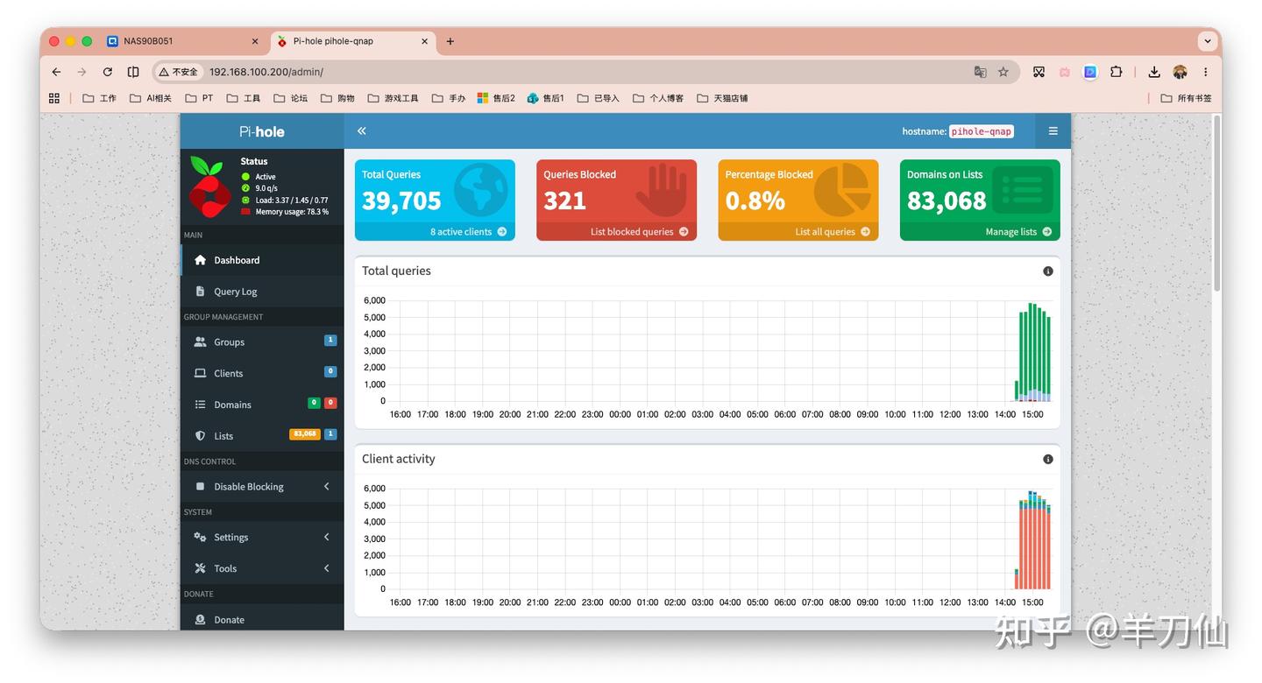The height and width of the screenshot is (683, 1262).
Task: Go to Groups management page
Action: 262,342
